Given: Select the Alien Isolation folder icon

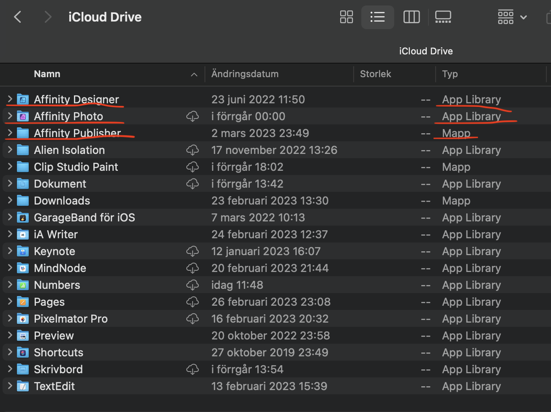Looking at the screenshot, I should [x=23, y=150].
